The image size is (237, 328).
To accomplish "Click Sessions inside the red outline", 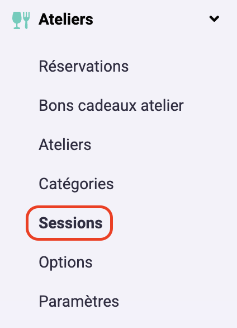I will [x=70, y=223].
